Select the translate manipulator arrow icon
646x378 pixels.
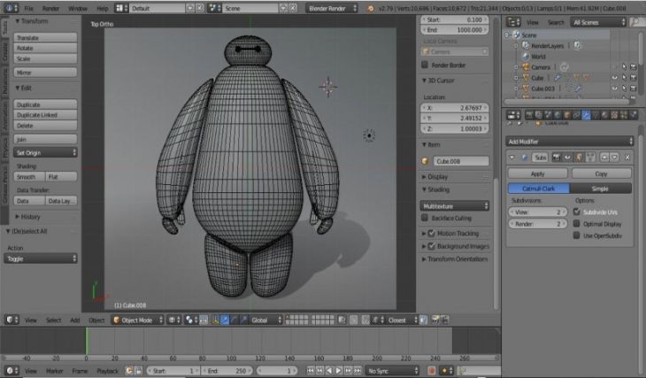pos(225,320)
